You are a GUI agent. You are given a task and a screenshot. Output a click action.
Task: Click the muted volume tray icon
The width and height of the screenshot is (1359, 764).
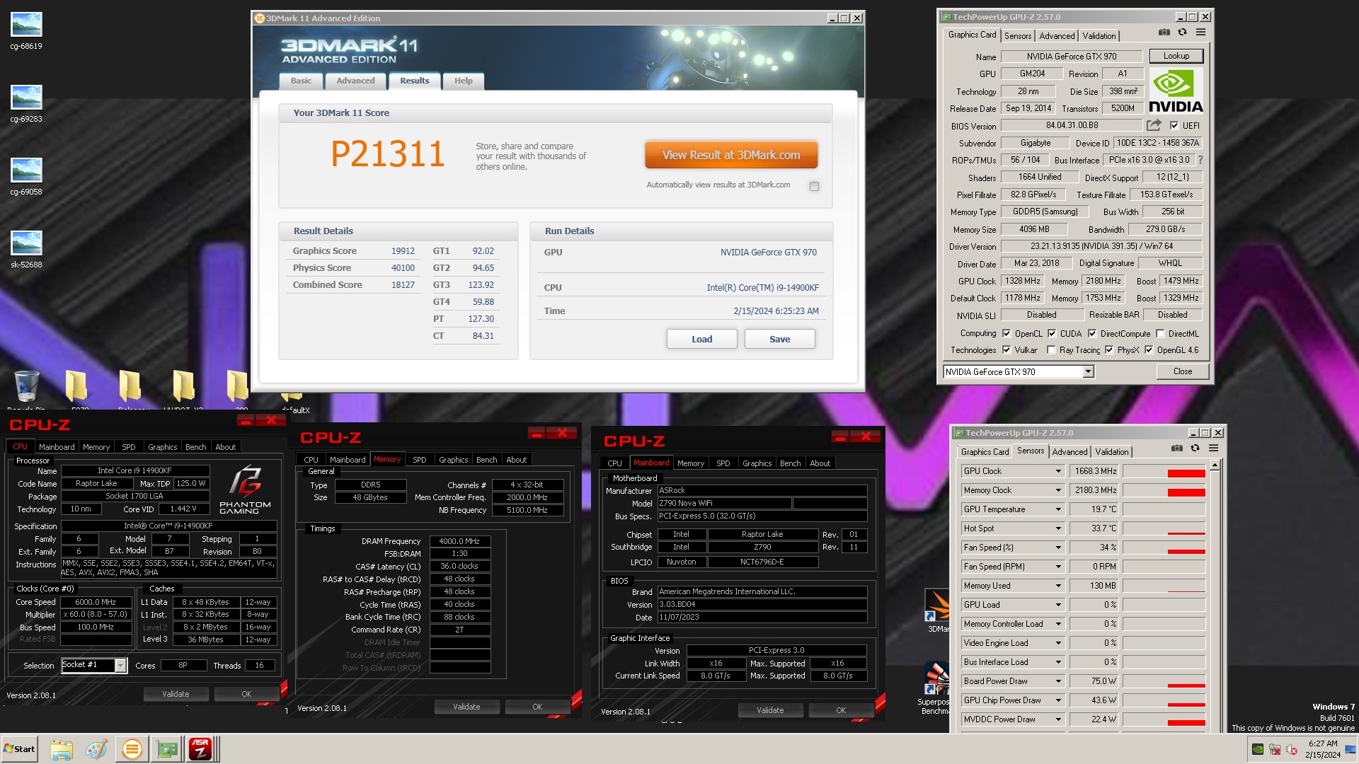click(1292, 749)
